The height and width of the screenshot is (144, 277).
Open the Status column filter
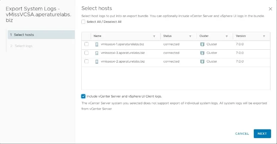190,36
